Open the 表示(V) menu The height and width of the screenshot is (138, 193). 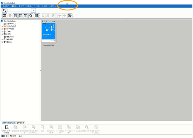[21, 6]
